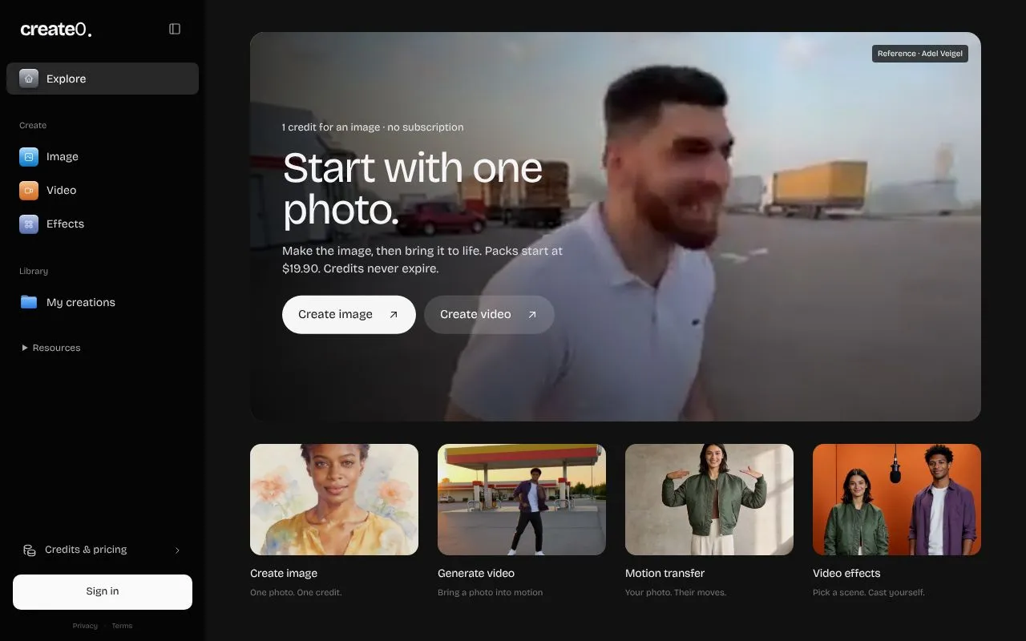Click the blue Image icon in sidebar
1026x641 pixels.
click(x=29, y=157)
